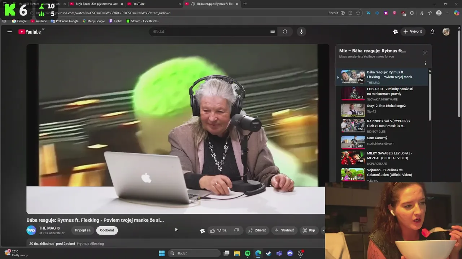Like the video with thumbs up
The image size is (462, 259).
coord(219,230)
